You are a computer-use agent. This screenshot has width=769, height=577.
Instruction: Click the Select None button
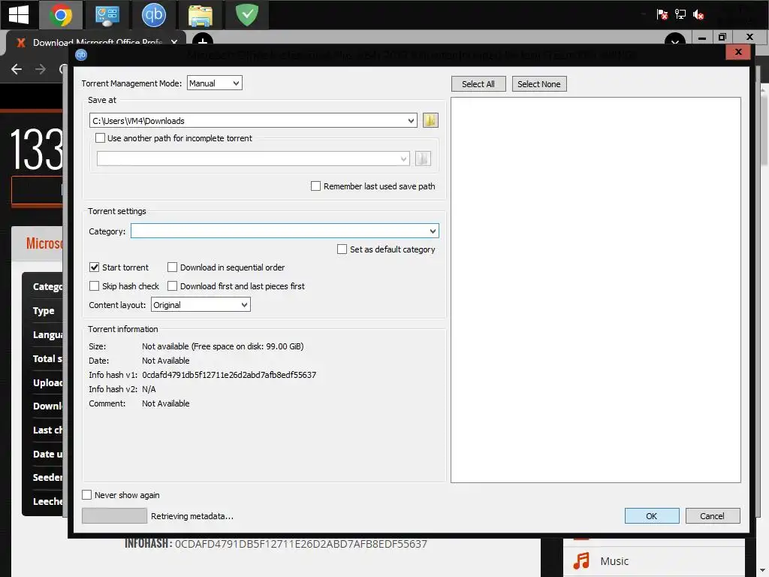coord(539,84)
